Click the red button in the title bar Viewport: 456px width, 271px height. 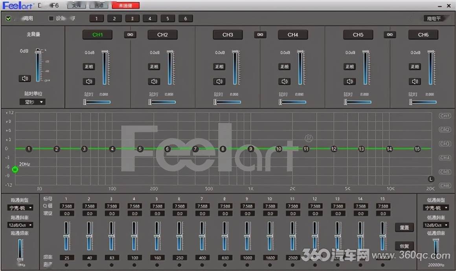coord(125,5)
